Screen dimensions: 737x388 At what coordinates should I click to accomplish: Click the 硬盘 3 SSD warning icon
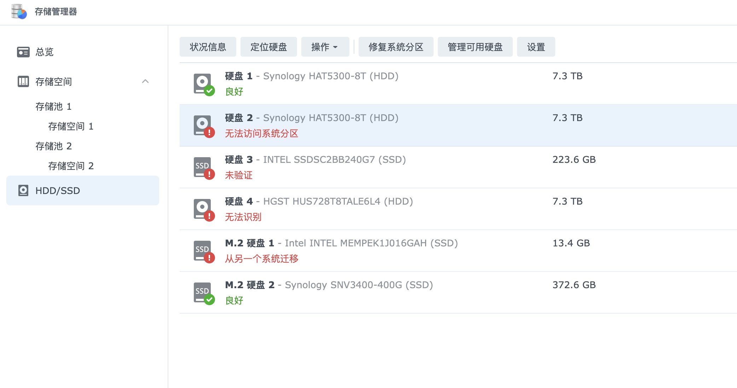(x=204, y=168)
